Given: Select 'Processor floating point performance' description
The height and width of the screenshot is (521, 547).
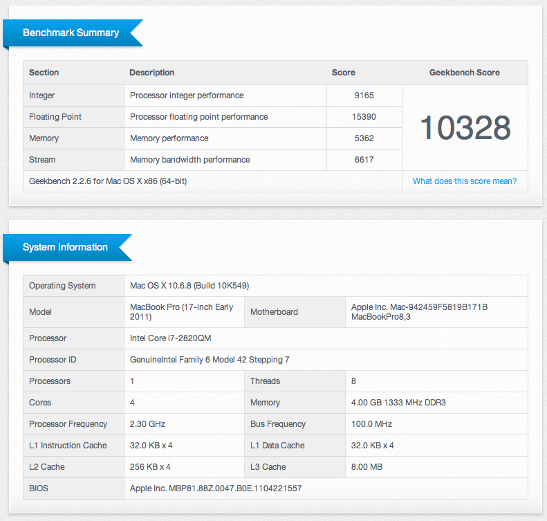Looking at the screenshot, I should (199, 117).
